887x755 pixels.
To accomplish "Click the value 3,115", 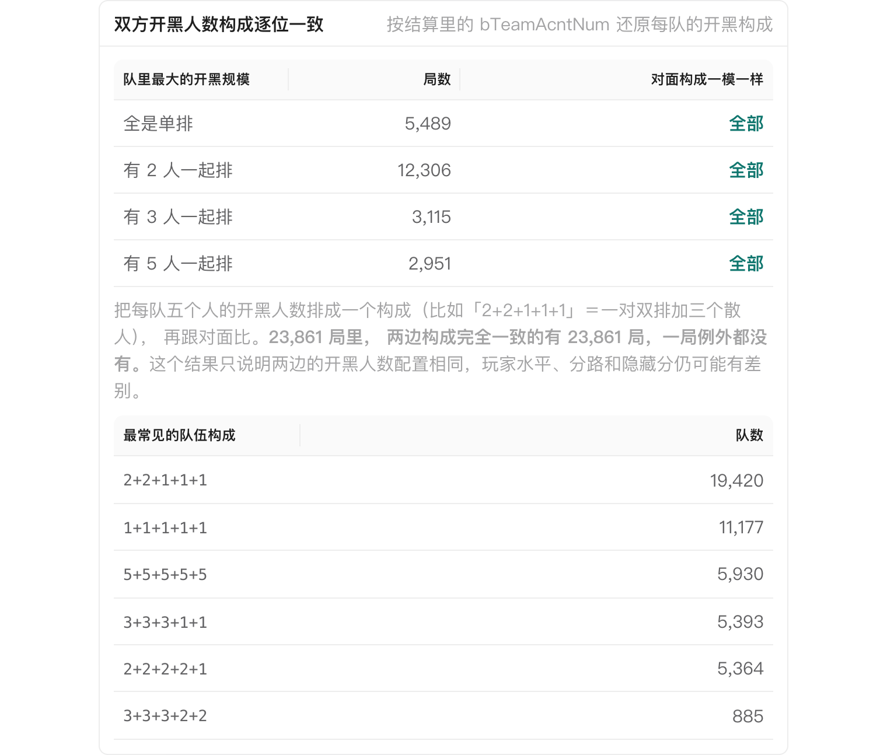I will pyautogui.click(x=431, y=217).
